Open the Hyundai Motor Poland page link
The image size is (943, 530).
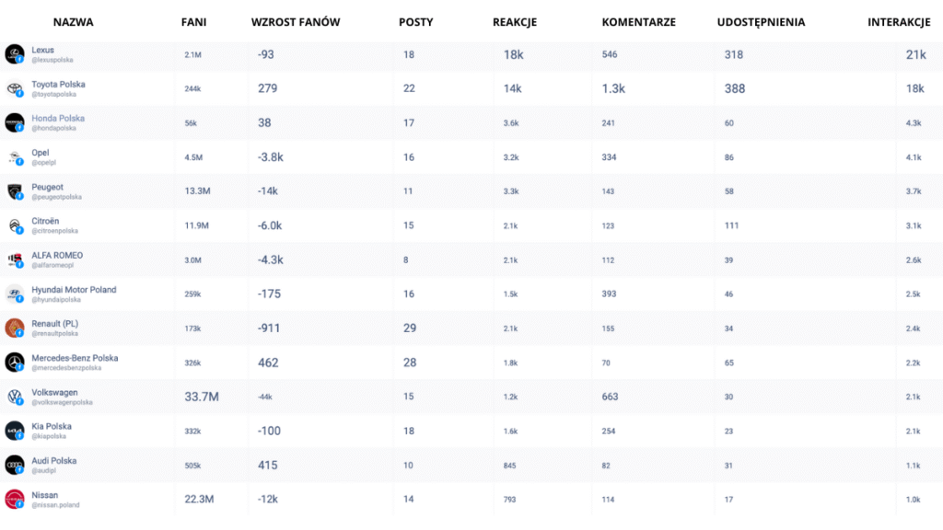pos(74,290)
